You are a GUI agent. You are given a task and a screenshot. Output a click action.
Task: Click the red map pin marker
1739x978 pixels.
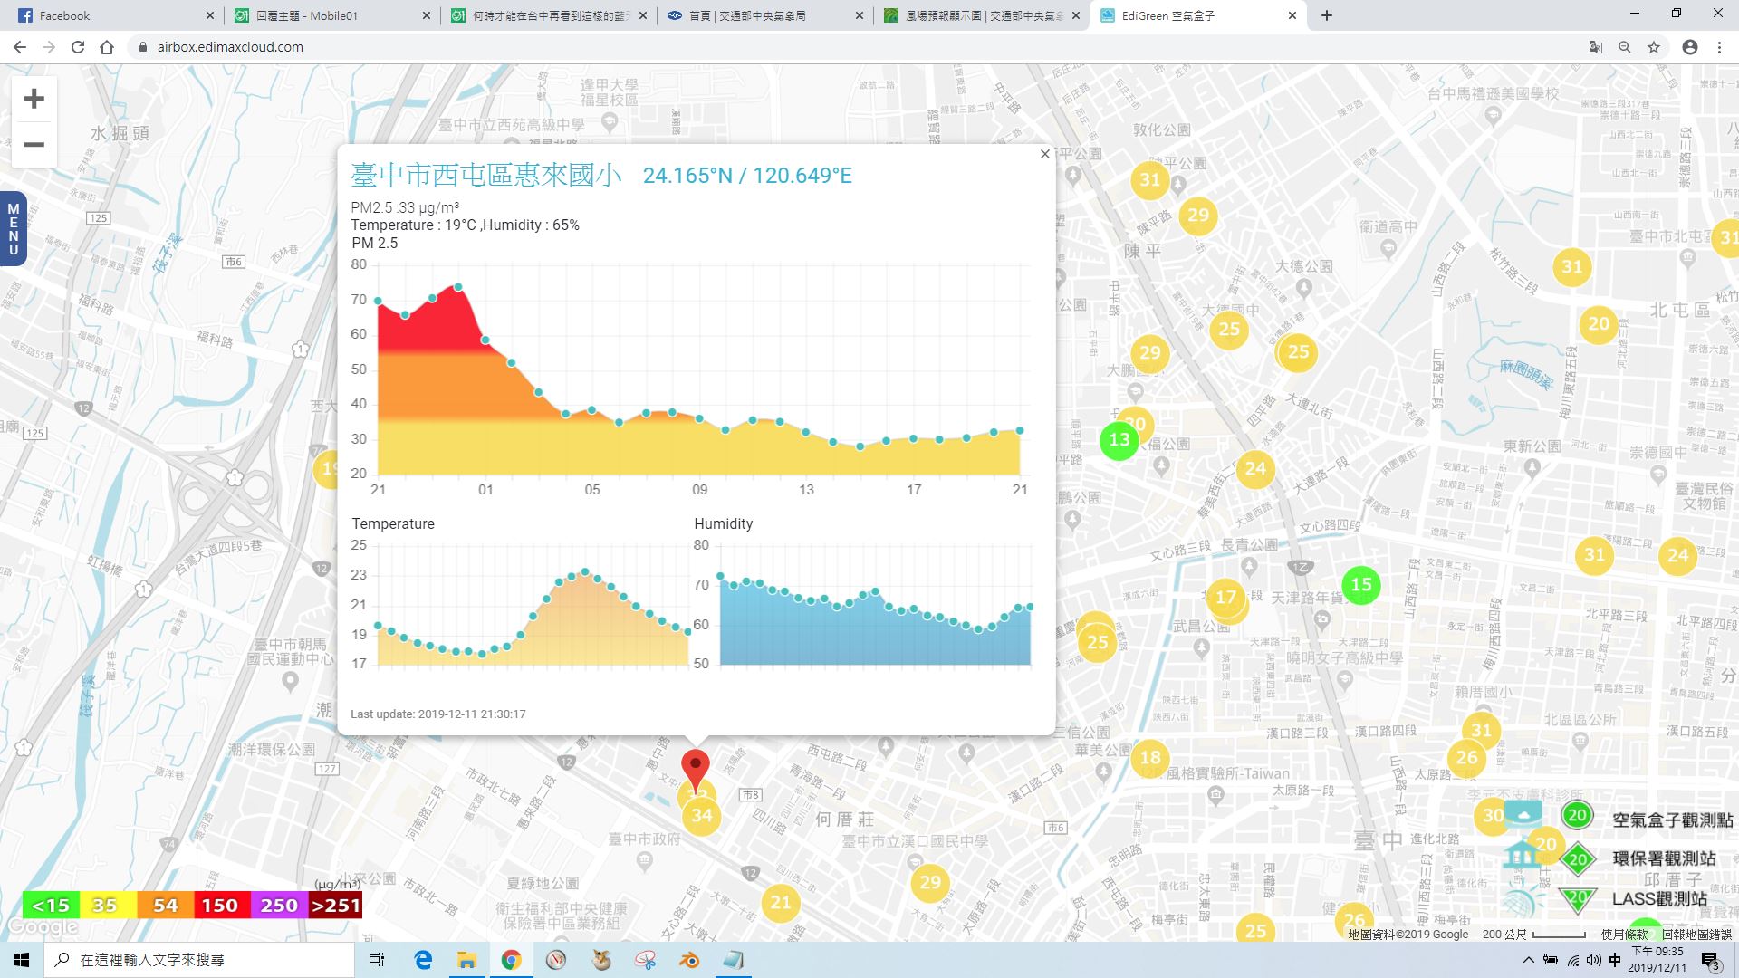click(x=696, y=770)
